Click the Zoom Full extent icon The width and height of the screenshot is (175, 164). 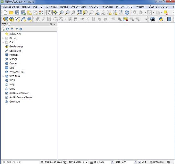(x=79, y=12)
